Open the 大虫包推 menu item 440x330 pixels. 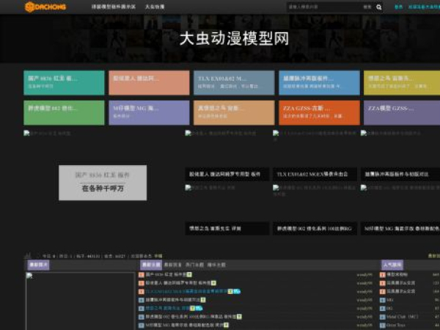point(155,7)
